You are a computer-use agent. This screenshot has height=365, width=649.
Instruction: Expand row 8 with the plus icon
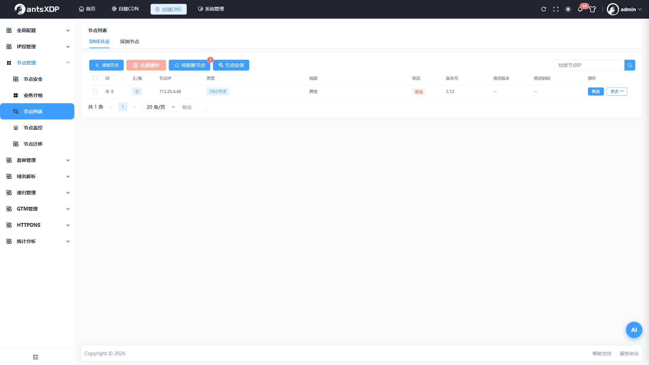coord(107,92)
